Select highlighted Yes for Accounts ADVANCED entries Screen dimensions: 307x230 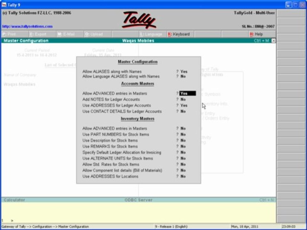pos(188,93)
